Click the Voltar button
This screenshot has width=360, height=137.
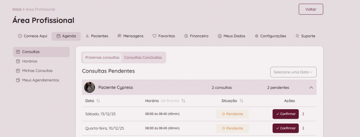(311, 9)
